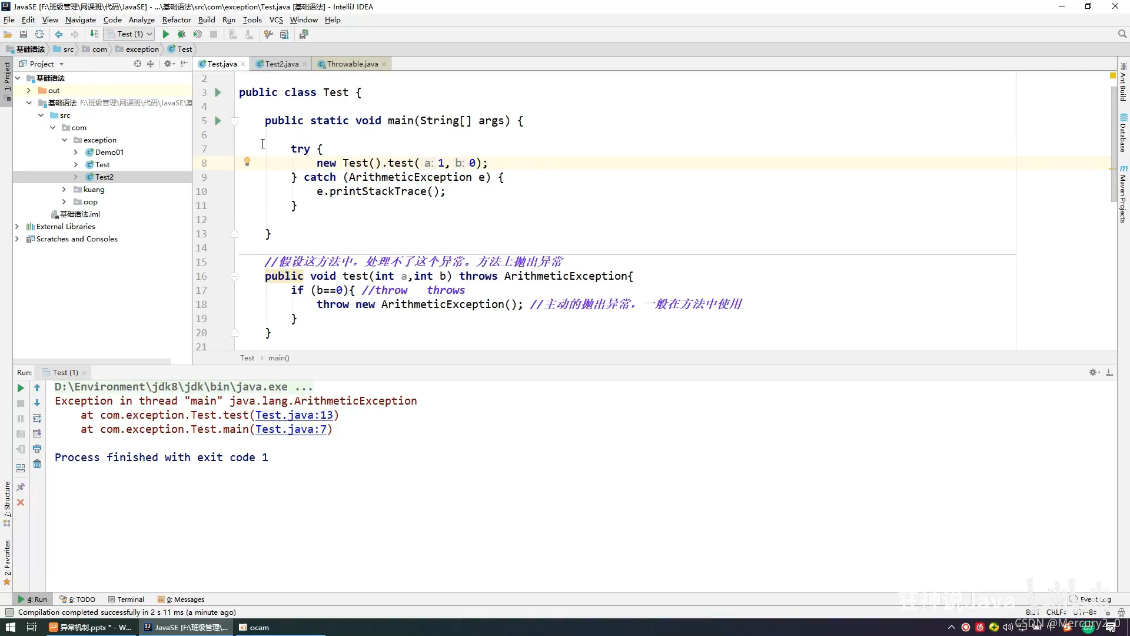Click the Back navigation arrow

tap(59, 34)
